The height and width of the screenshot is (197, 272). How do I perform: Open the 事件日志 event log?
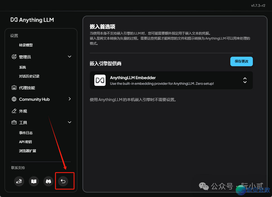point(26,132)
